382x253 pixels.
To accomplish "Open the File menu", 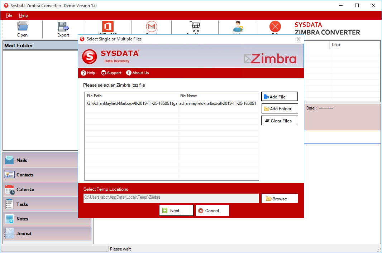I will (x=9, y=15).
